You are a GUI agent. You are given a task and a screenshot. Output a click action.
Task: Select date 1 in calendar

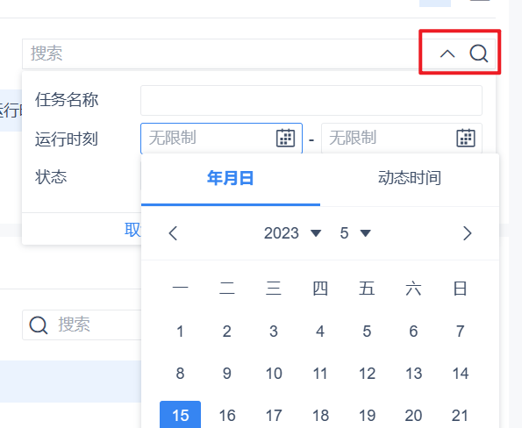coord(180,332)
